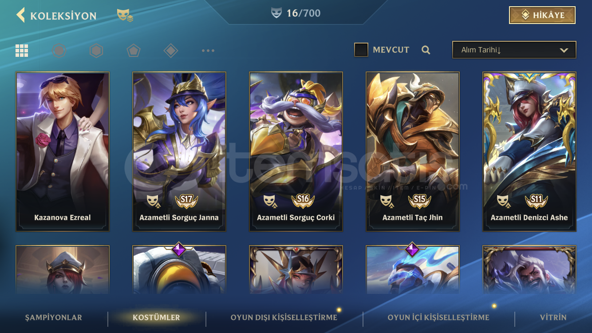This screenshot has height=333, width=592.
Task: Open the Oyun Dışı Kişiselleştirme tab
Action: tap(284, 317)
